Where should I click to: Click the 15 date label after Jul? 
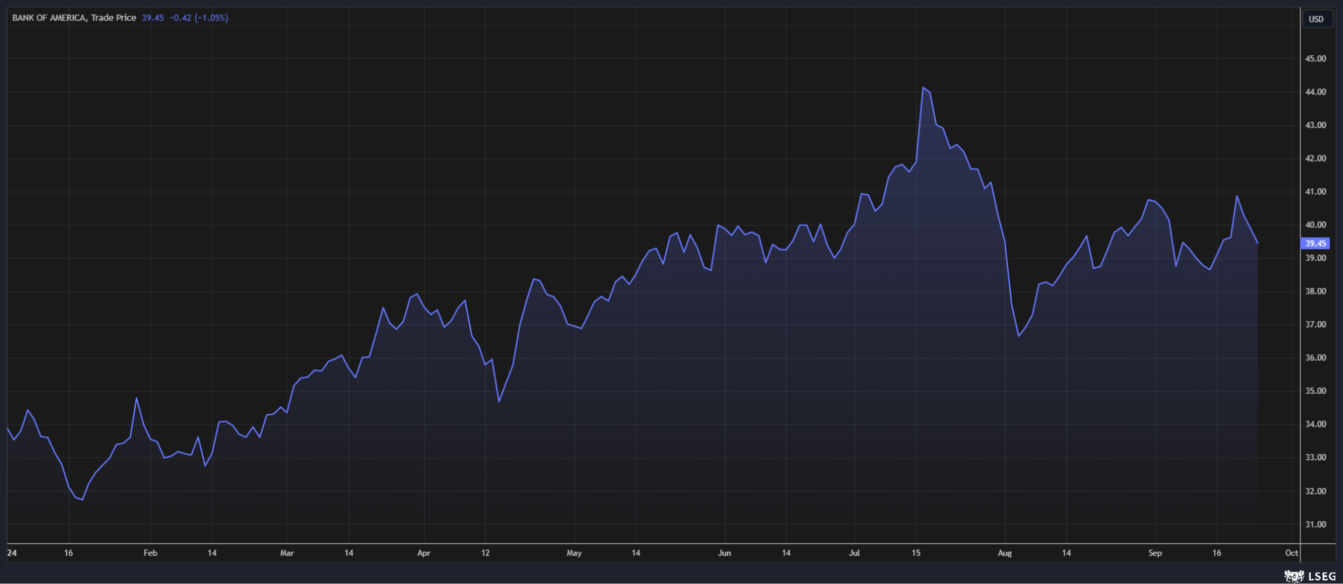tap(916, 553)
